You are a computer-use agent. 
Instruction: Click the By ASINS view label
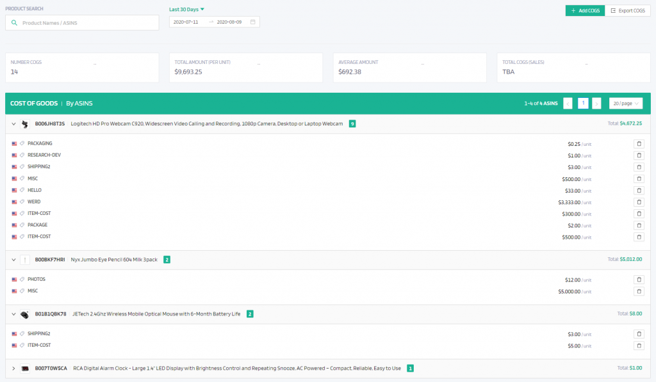click(x=79, y=104)
